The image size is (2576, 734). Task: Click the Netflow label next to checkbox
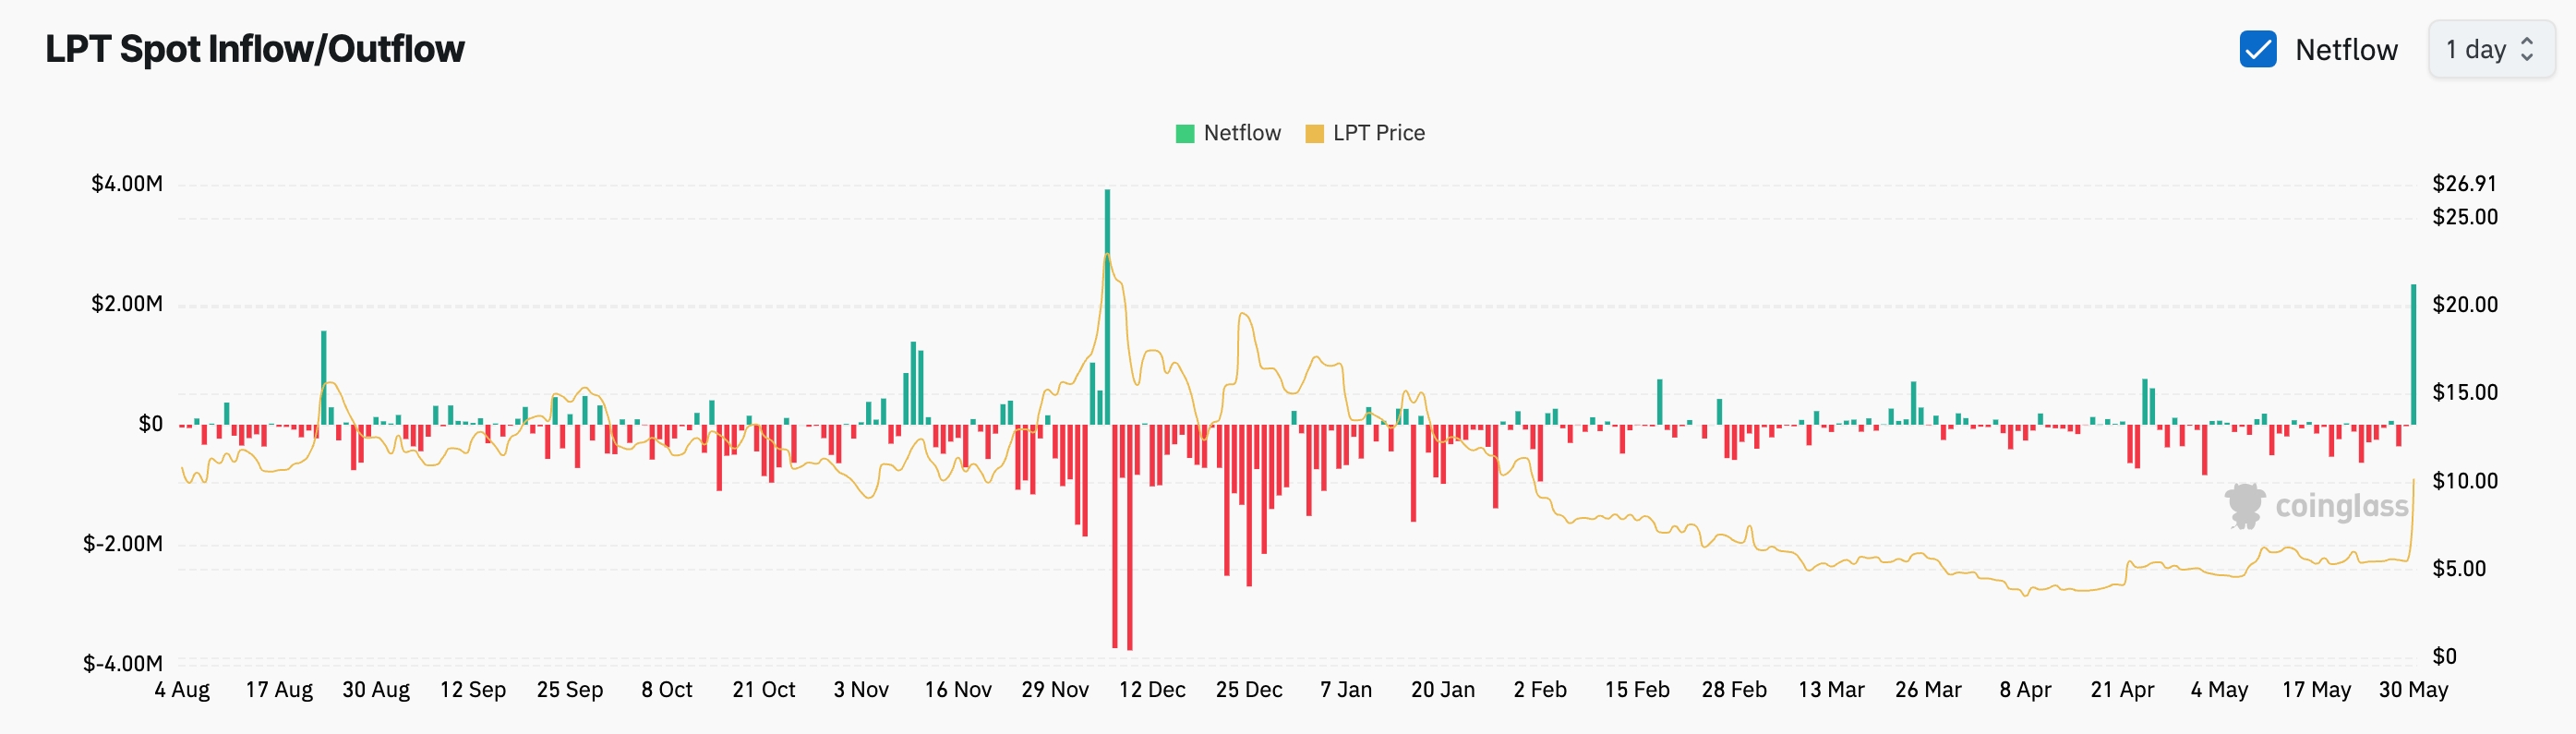[x=2346, y=50]
